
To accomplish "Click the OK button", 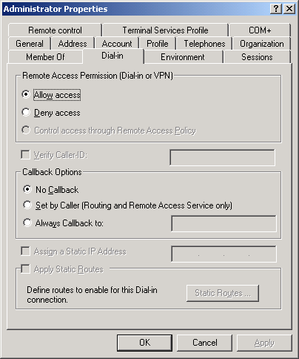I will pyautogui.click(x=144, y=343).
